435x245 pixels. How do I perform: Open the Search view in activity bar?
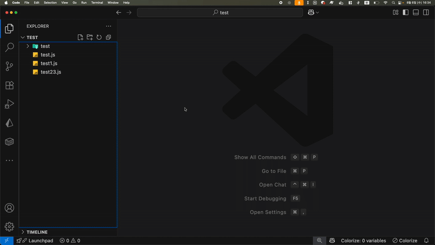coord(9,47)
